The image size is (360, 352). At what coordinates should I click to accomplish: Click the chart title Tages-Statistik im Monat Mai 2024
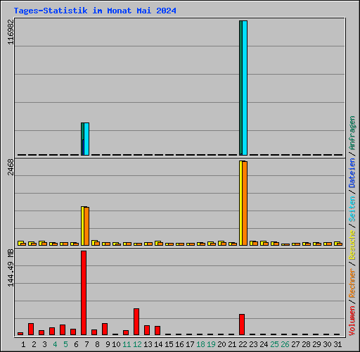95,11
